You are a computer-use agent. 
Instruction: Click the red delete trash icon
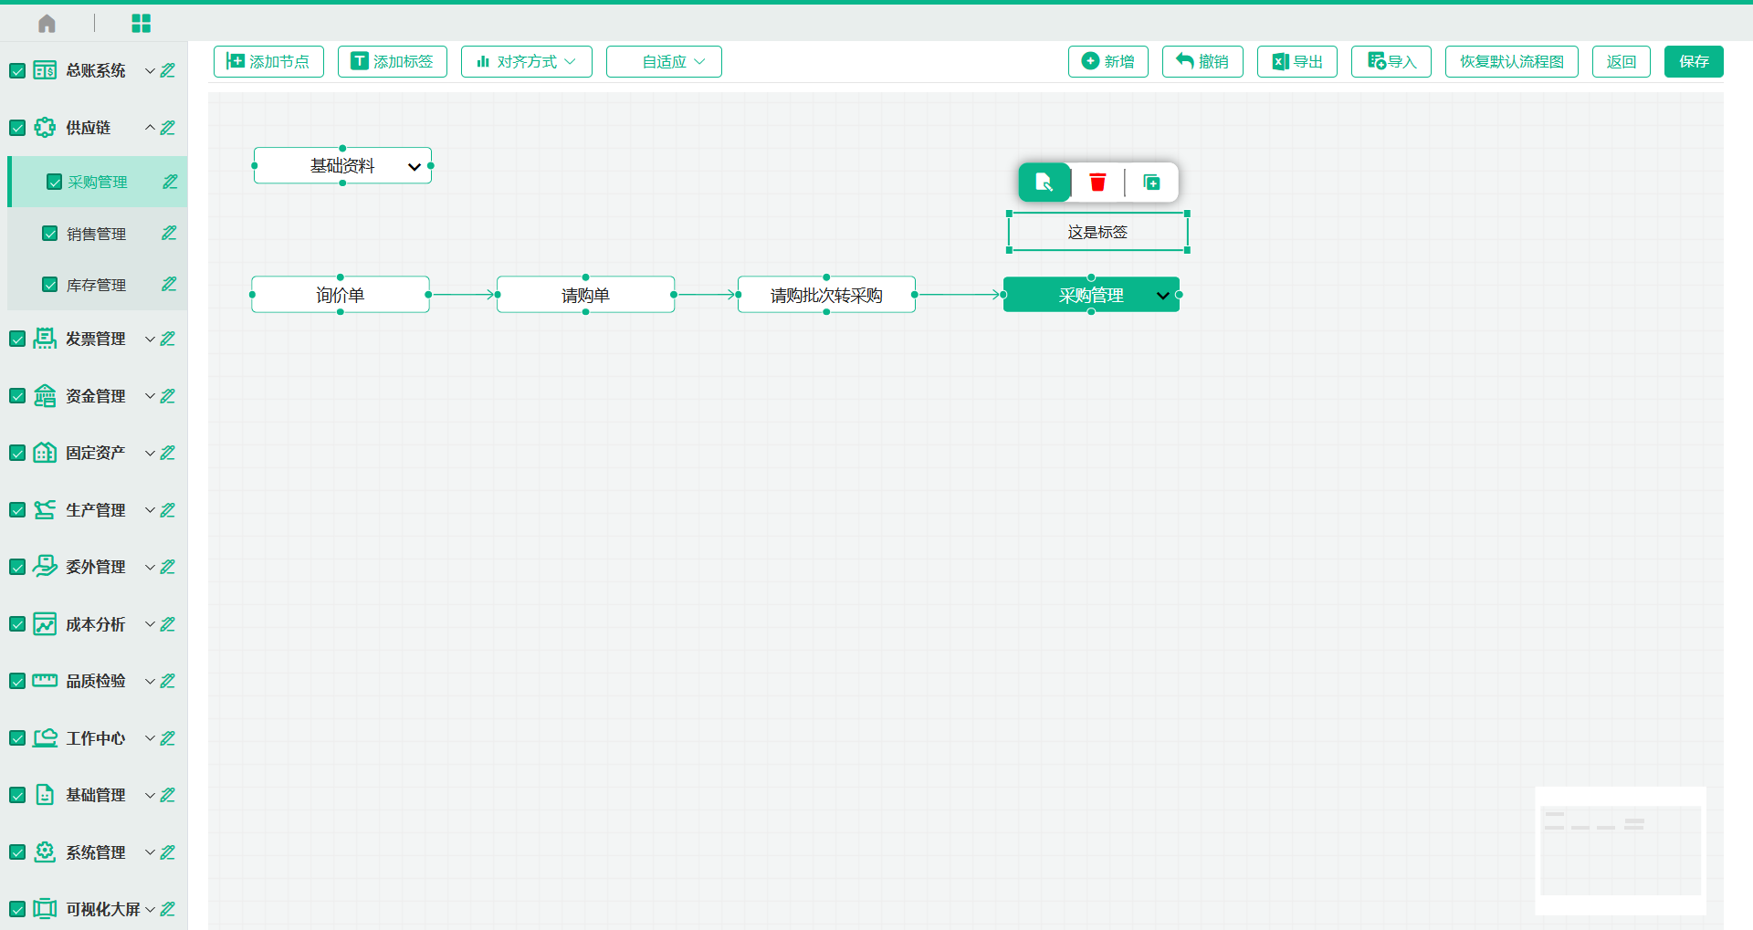pyautogui.click(x=1097, y=183)
